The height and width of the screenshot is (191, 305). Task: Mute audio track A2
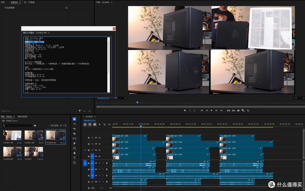(99, 170)
